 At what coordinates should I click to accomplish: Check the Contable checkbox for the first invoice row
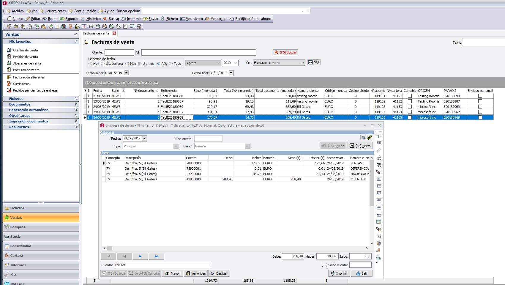409,96
